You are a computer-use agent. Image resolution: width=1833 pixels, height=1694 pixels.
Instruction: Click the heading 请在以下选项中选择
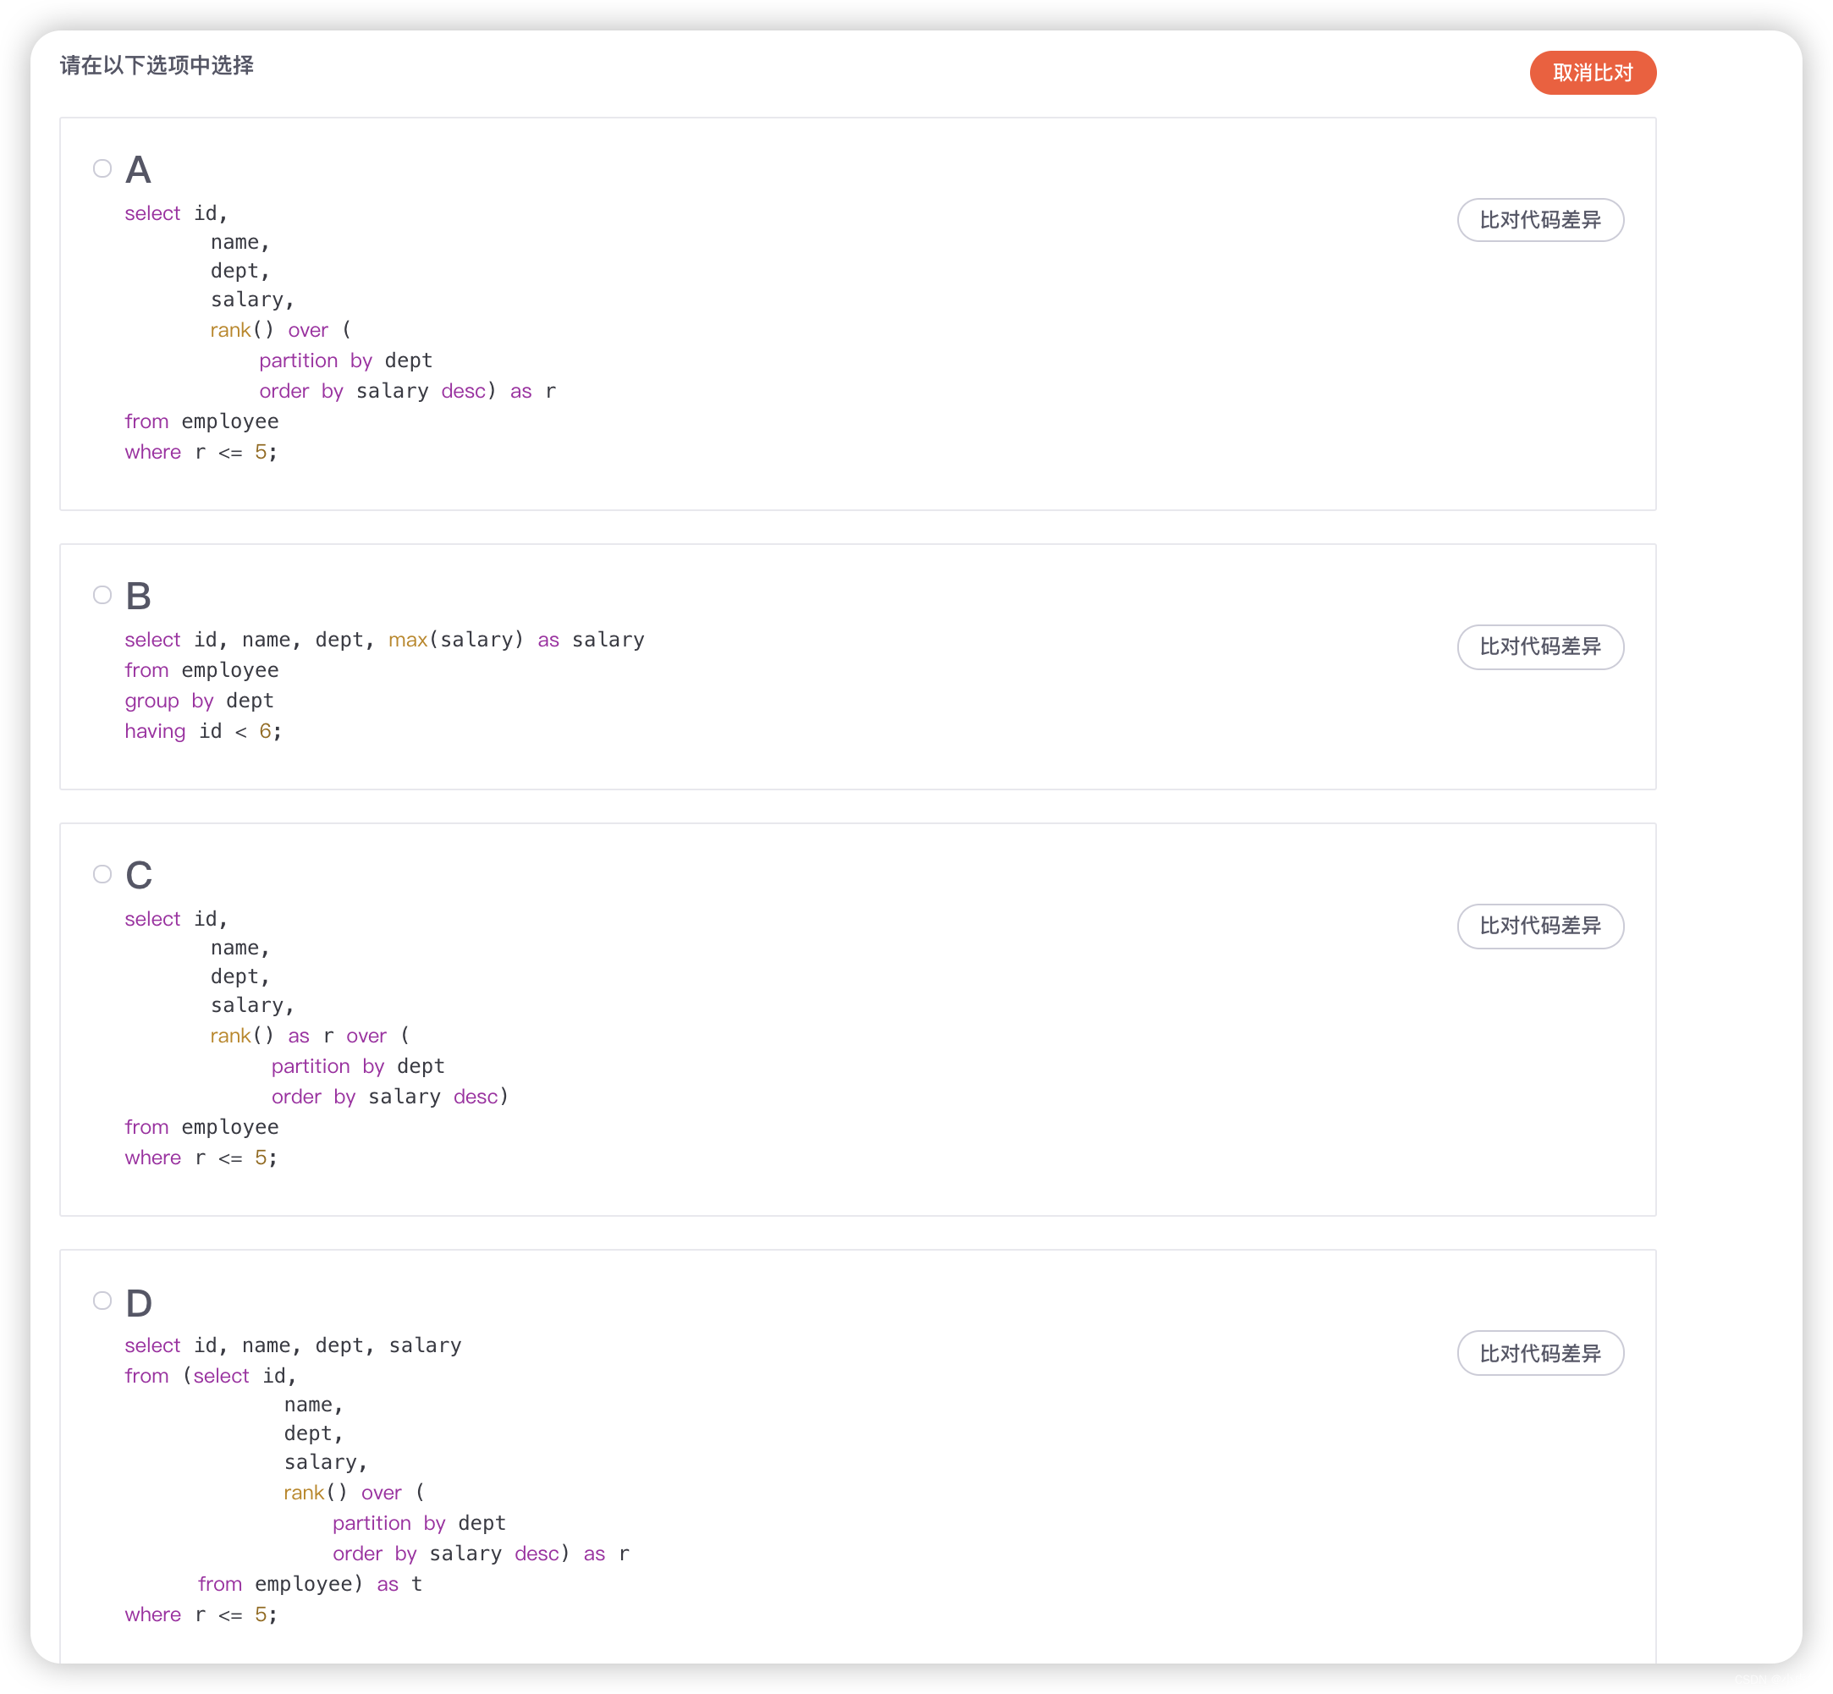point(157,65)
